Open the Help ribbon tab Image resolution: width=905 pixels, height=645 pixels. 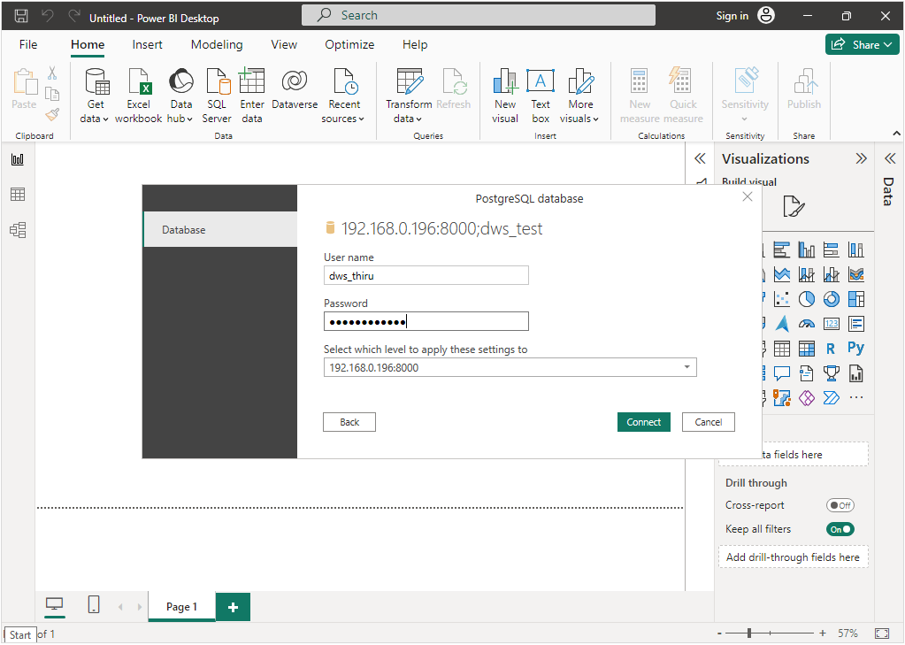point(415,44)
